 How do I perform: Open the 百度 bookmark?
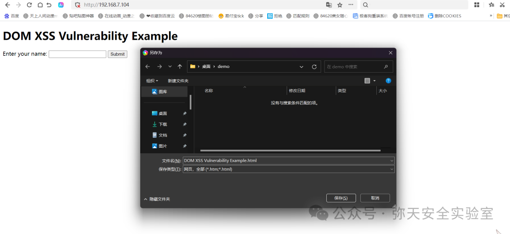[x=12, y=16]
